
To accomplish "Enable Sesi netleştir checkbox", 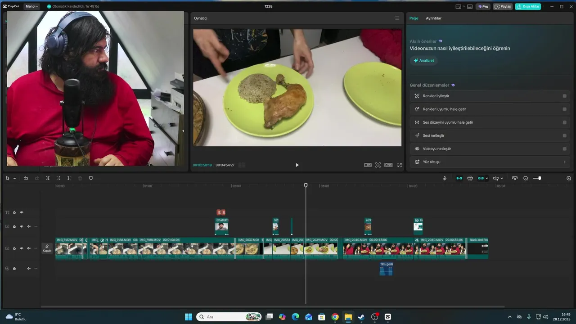I will coord(564,135).
